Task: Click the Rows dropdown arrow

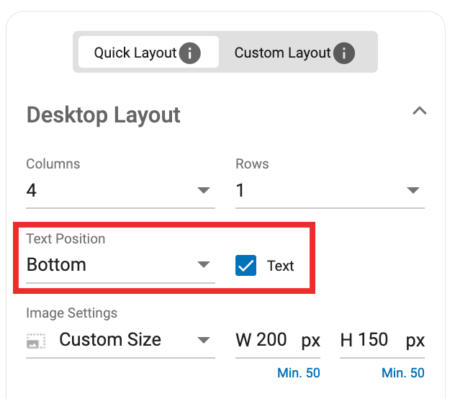Action: [x=413, y=191]
